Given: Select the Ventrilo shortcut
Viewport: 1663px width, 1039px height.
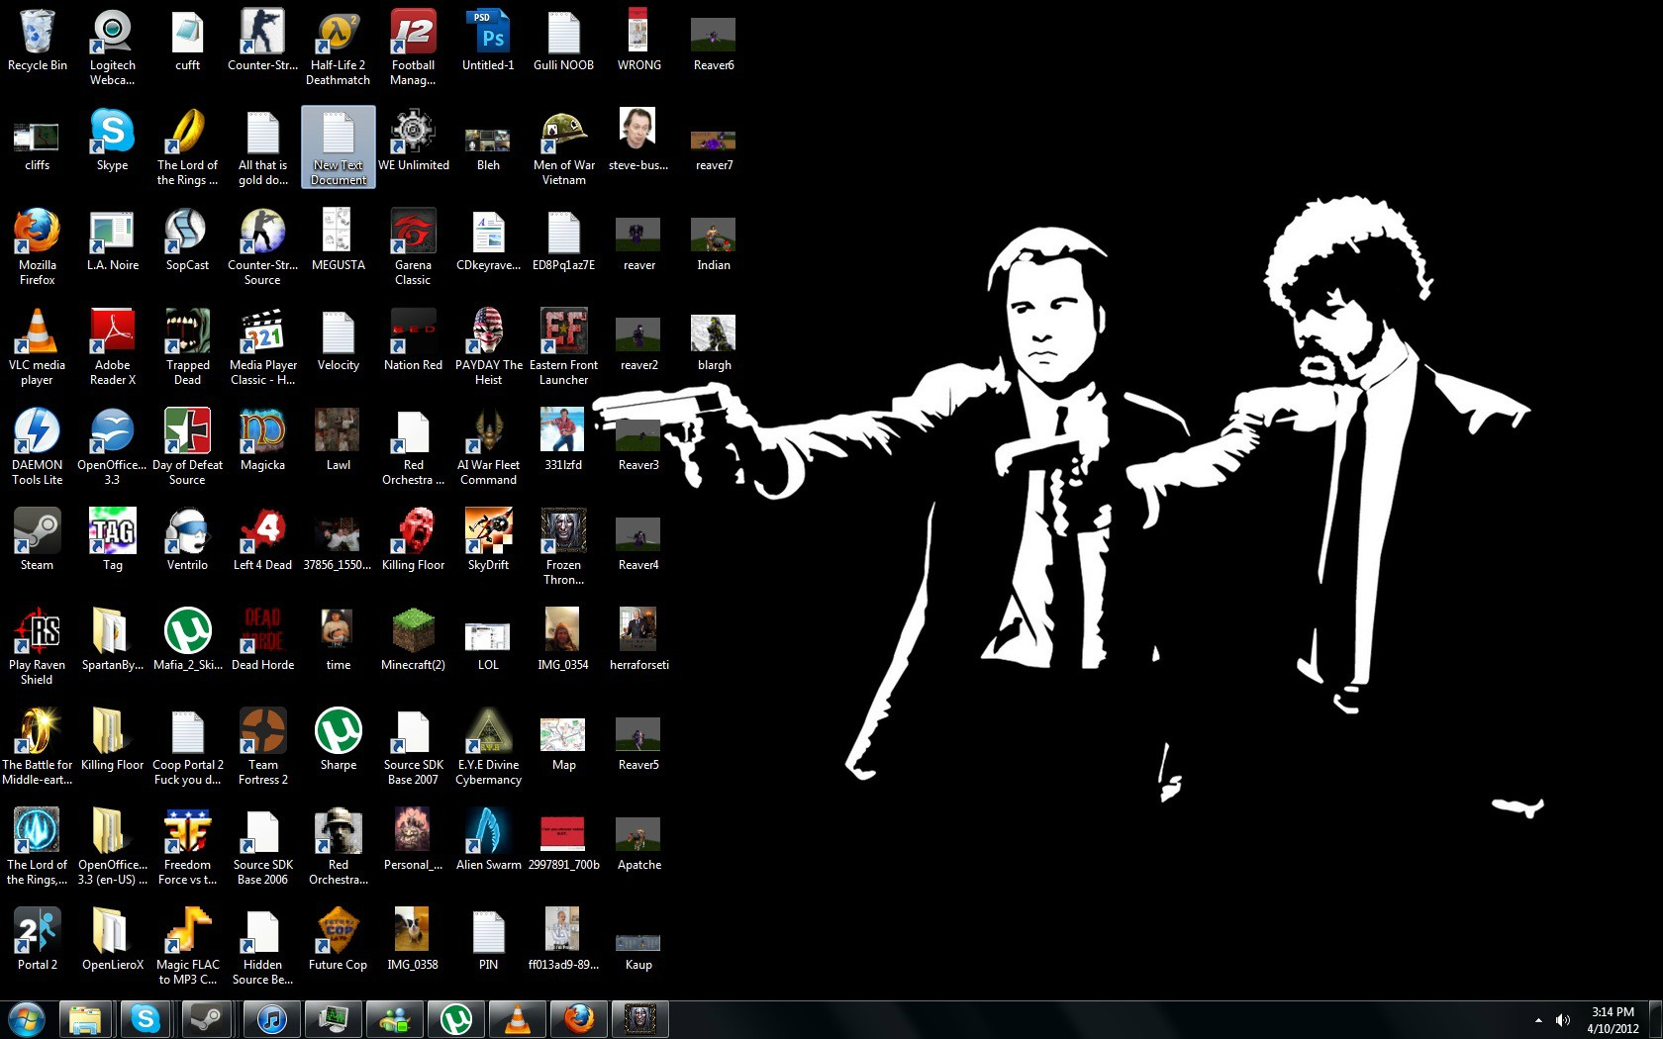Looking at the screenshot, I should coord(187,541).
